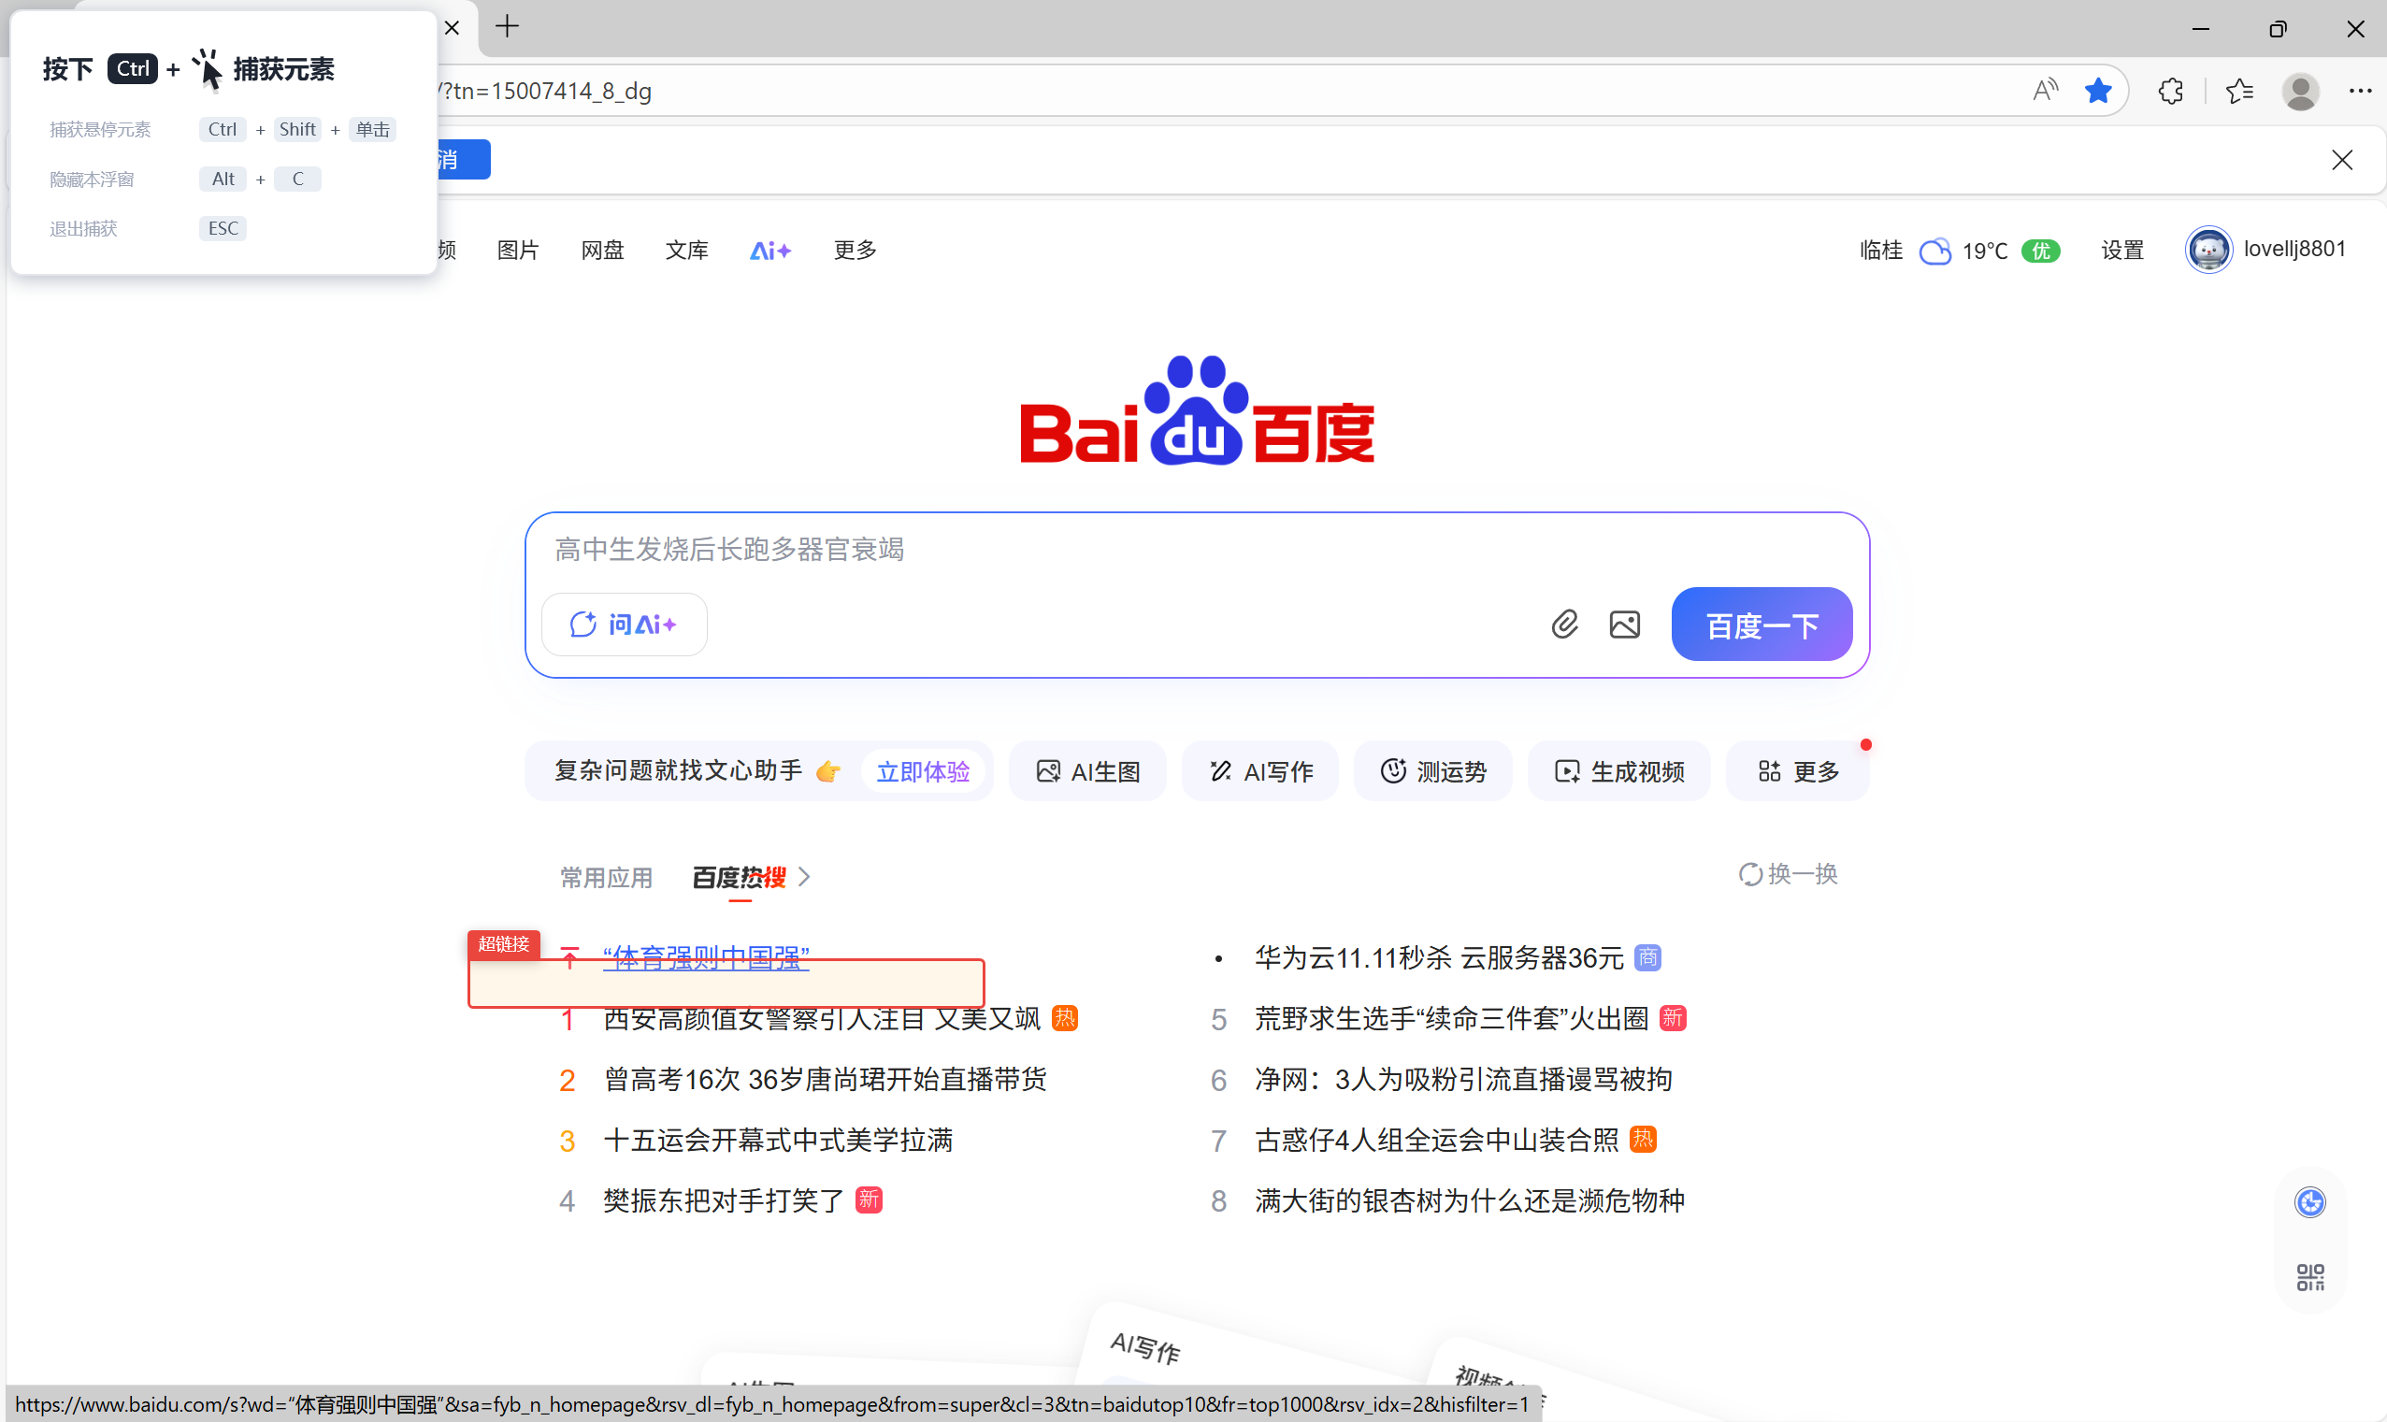
Task: Click the image search picture icon
Action: tap(1625, 625)
